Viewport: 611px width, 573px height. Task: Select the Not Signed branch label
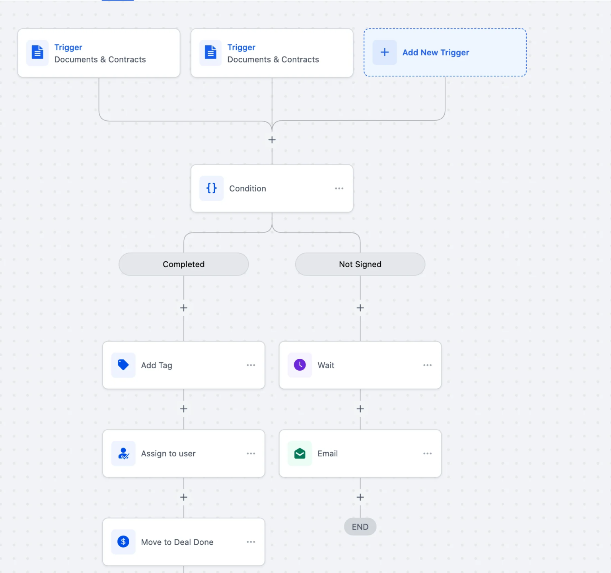tap(360, 264)
